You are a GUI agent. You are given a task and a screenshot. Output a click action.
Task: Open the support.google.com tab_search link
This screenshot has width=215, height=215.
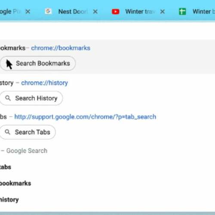[85, 117]
